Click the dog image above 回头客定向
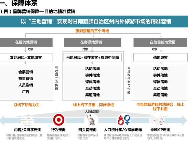The image size is (188, 143). [91, 120]
